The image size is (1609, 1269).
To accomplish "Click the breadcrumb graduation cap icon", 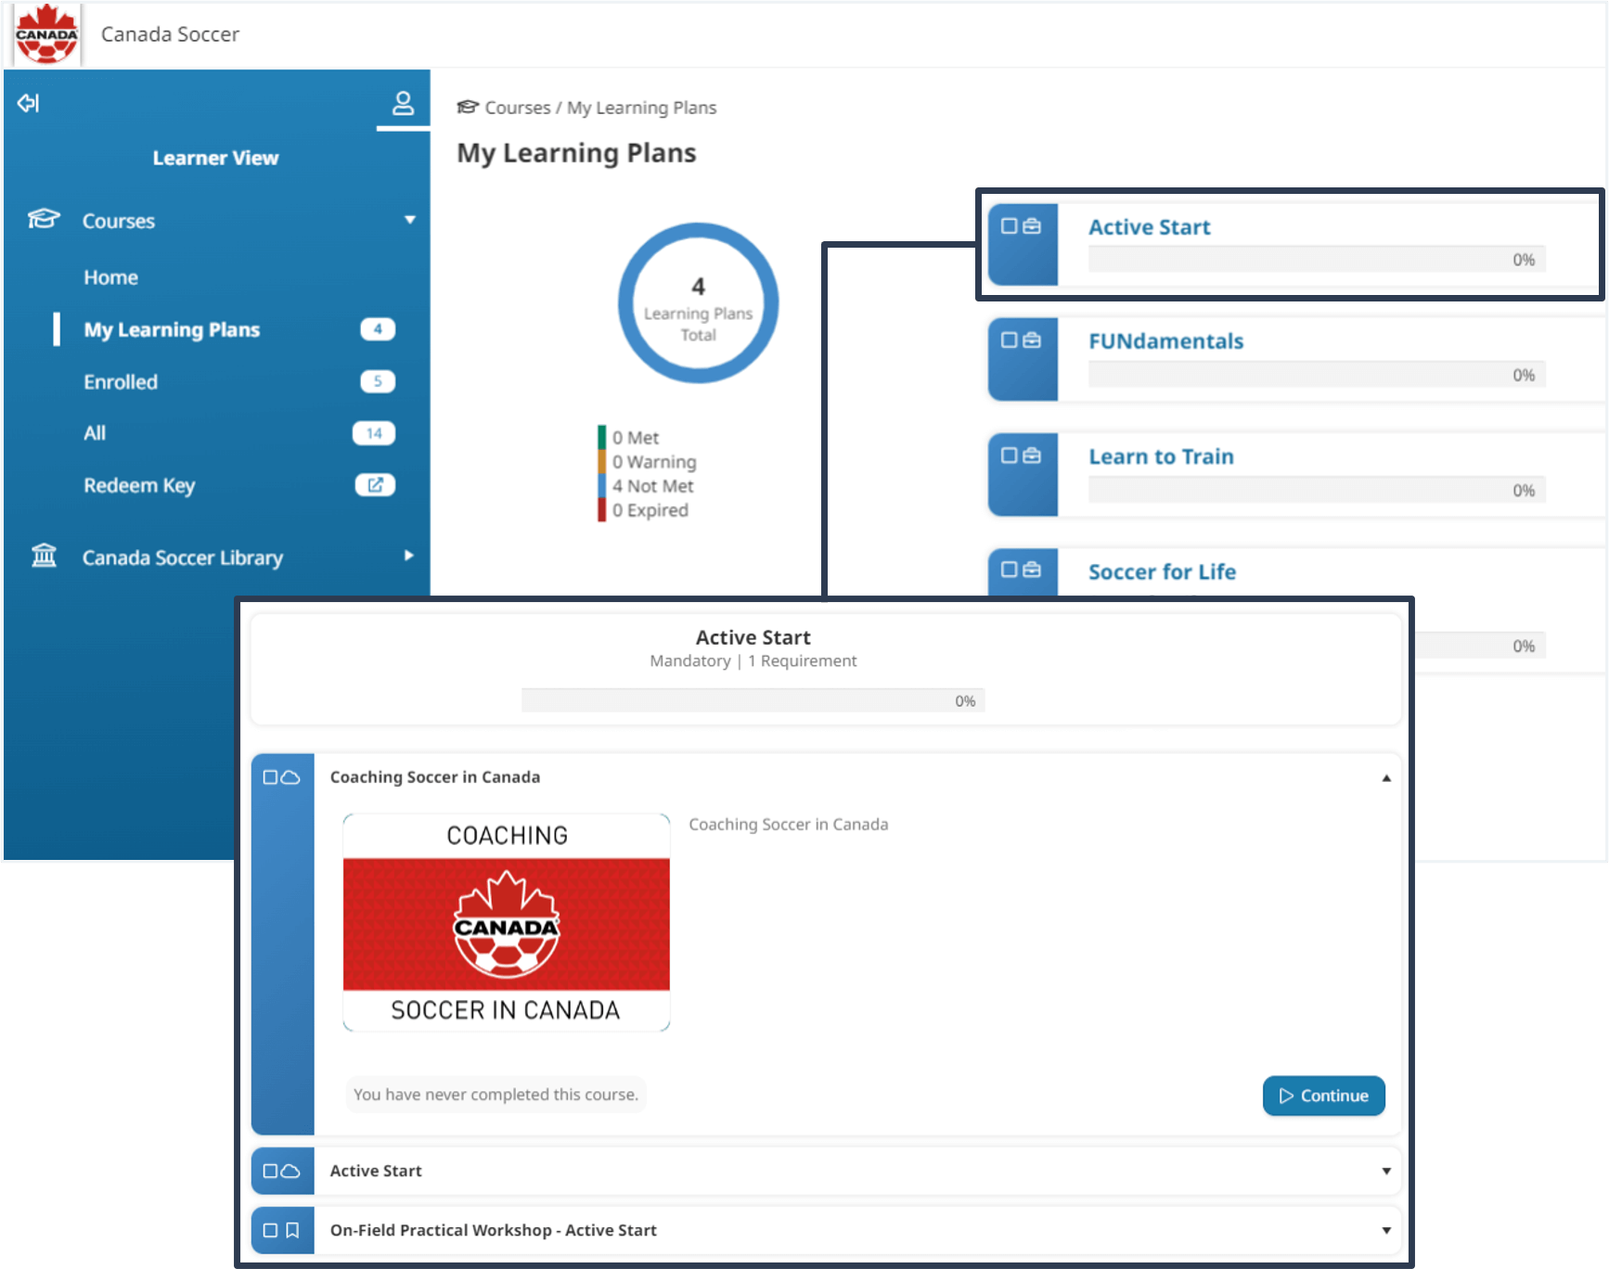I will (468, 108).
